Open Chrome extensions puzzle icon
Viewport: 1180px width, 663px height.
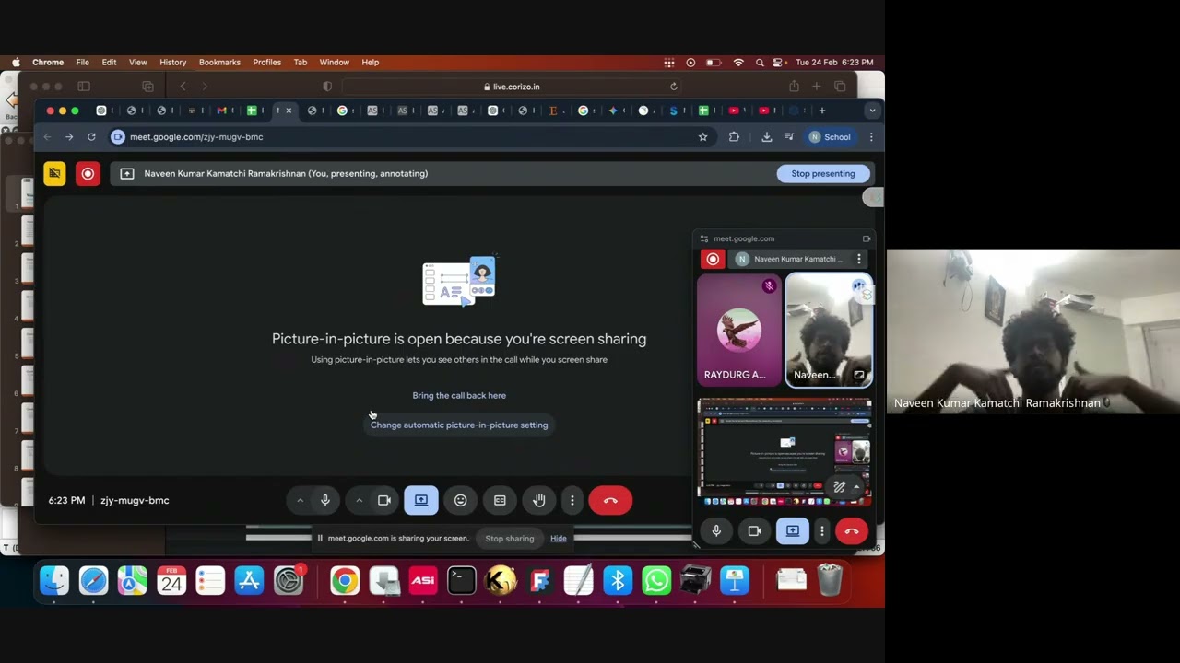pyautogui.click(x=734, y=136)
